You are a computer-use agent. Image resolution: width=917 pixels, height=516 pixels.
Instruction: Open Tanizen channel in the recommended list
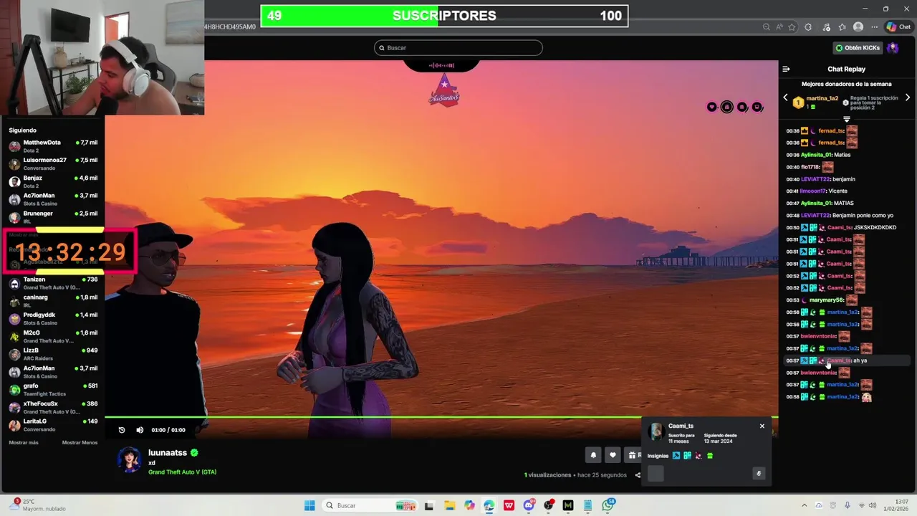point(53,283)
